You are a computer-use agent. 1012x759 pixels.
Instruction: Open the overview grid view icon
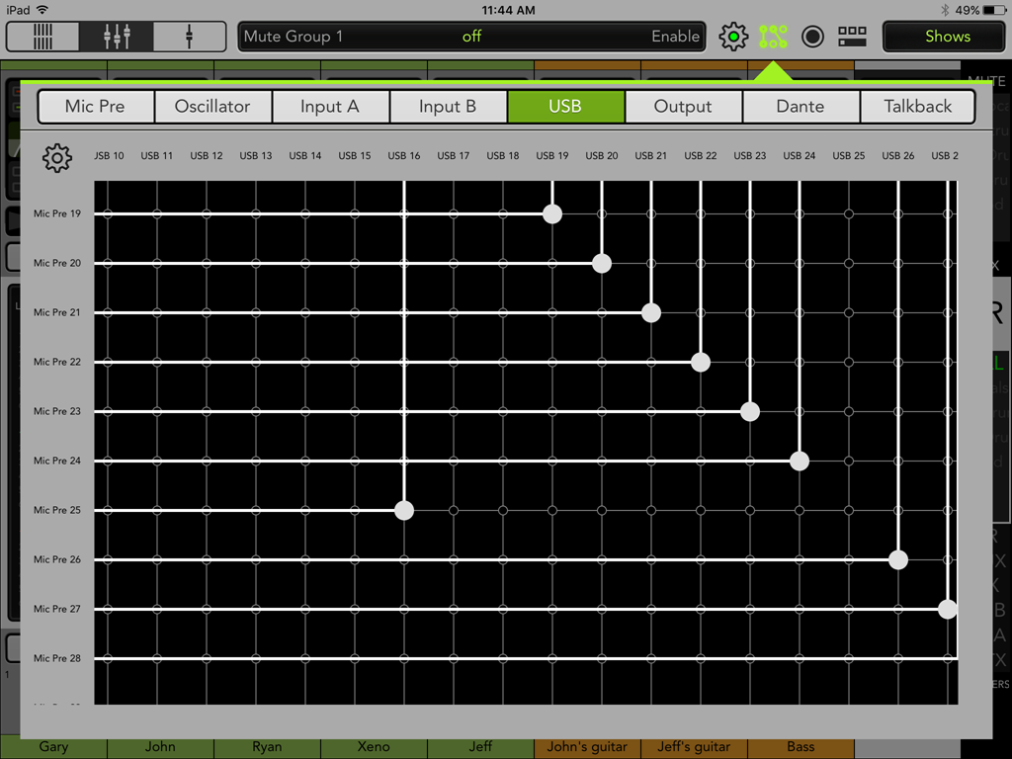tap(43, 37)
